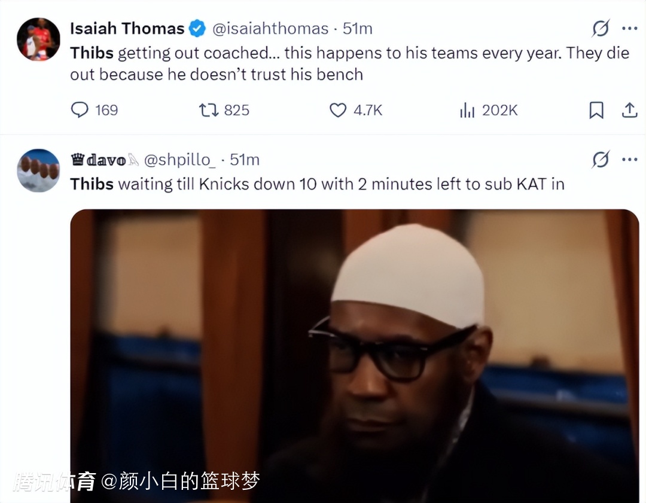
Task: Open Isaiah Thomas's profile picture
Action: tap(38, 39)
